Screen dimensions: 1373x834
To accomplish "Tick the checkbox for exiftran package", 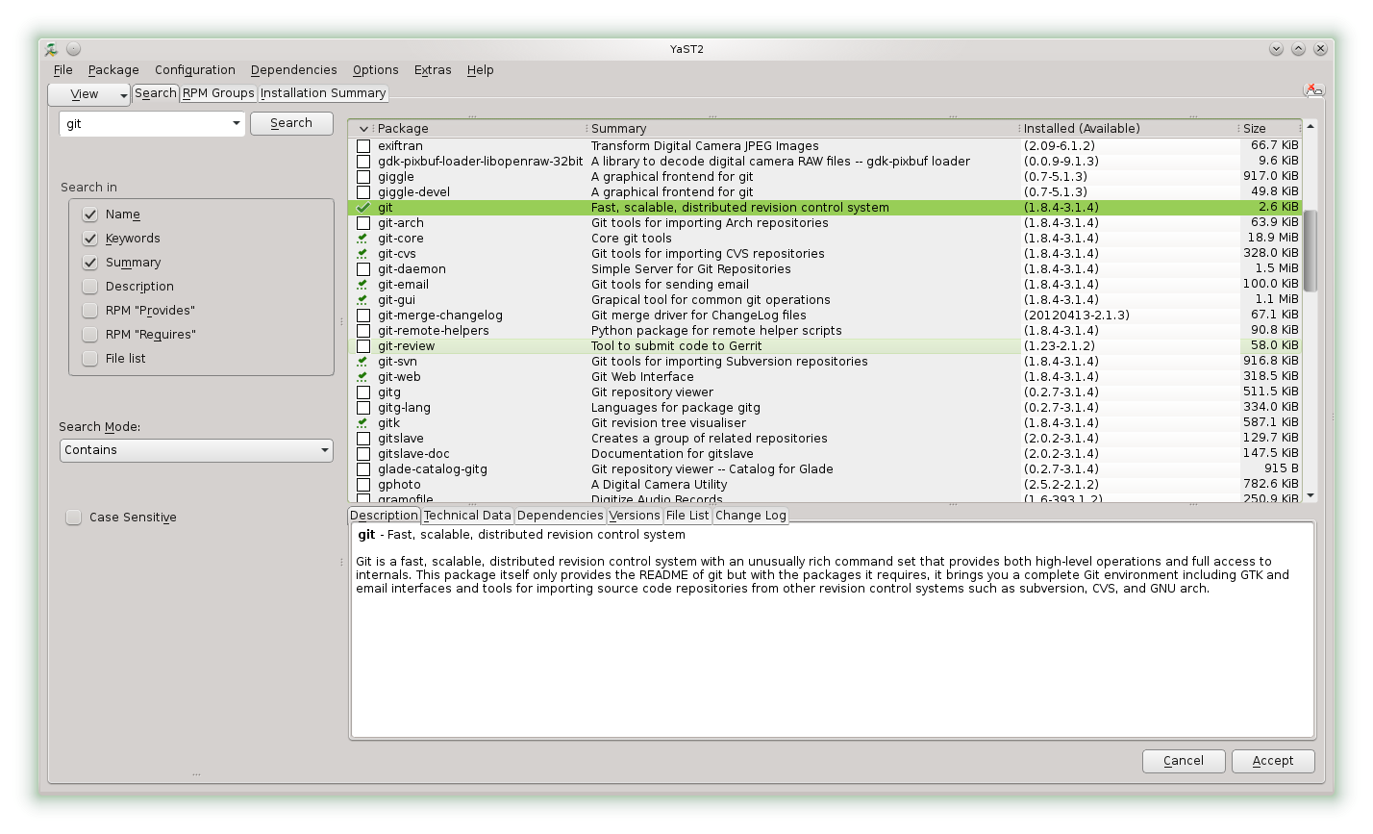I will click(x=363, y=146).
